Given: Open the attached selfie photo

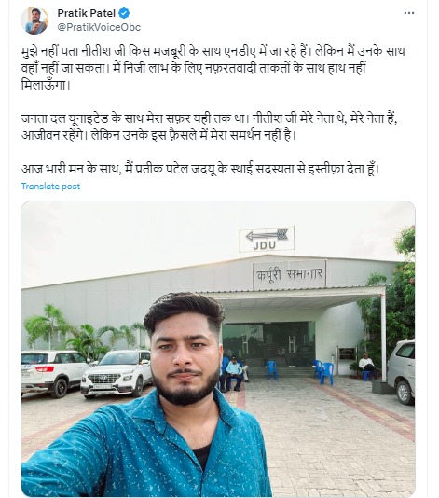Looking at the screenshot, I should point(218,349).
